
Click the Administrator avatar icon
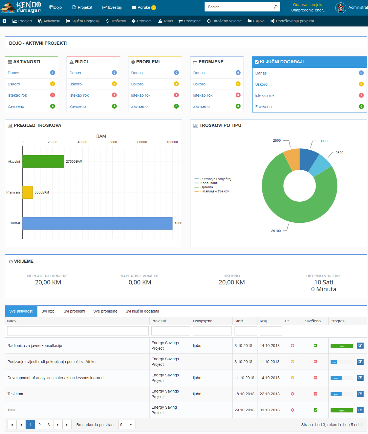pos(341,8)
